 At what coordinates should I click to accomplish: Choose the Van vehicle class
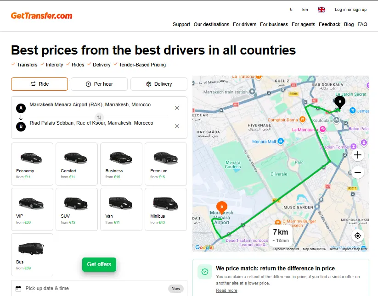pos(121,209)
